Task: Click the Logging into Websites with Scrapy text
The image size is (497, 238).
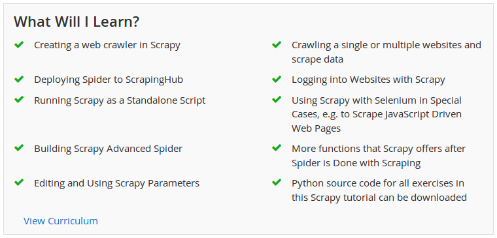Action: [368, 80]
